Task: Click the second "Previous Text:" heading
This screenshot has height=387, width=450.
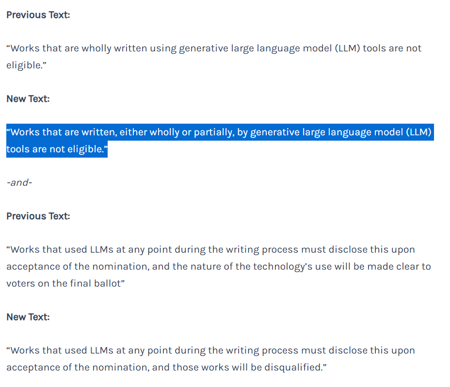Action: click(x=38, y=216)
